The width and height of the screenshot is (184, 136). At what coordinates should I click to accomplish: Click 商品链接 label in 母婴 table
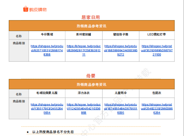tap(19, 101)
